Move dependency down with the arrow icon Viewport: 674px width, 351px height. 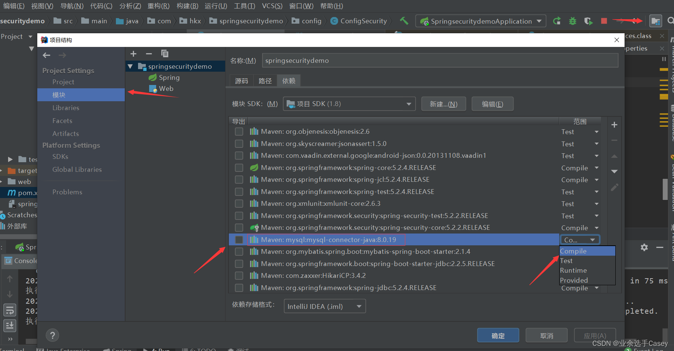pos(614,171)
